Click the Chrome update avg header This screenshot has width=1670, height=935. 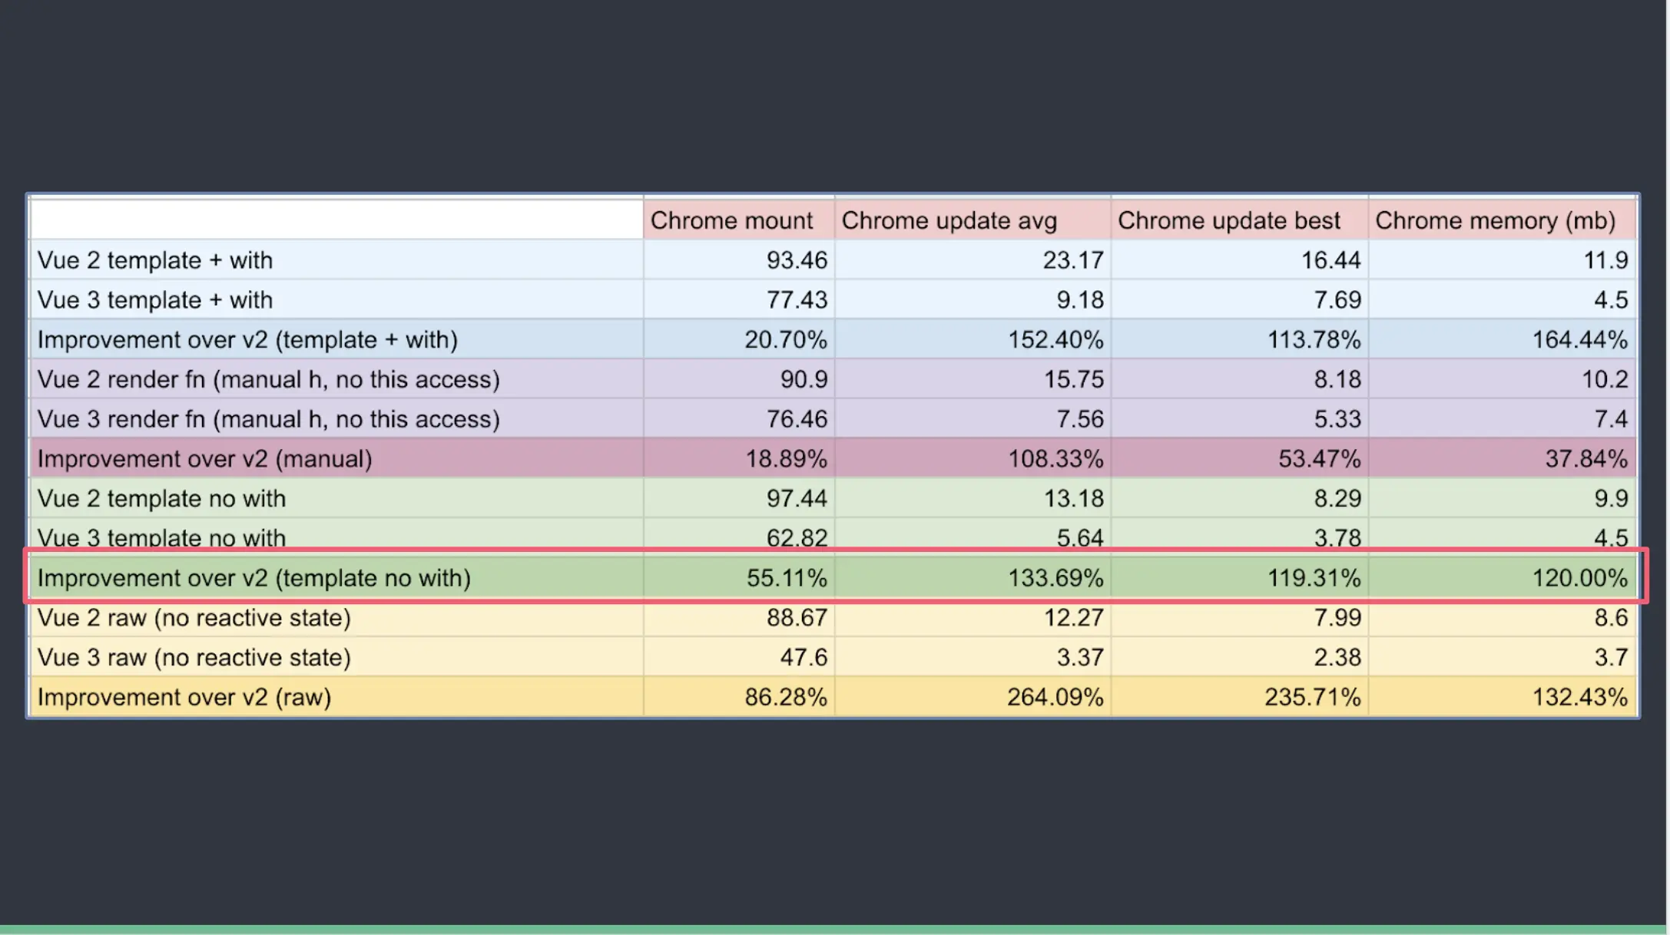949,220
